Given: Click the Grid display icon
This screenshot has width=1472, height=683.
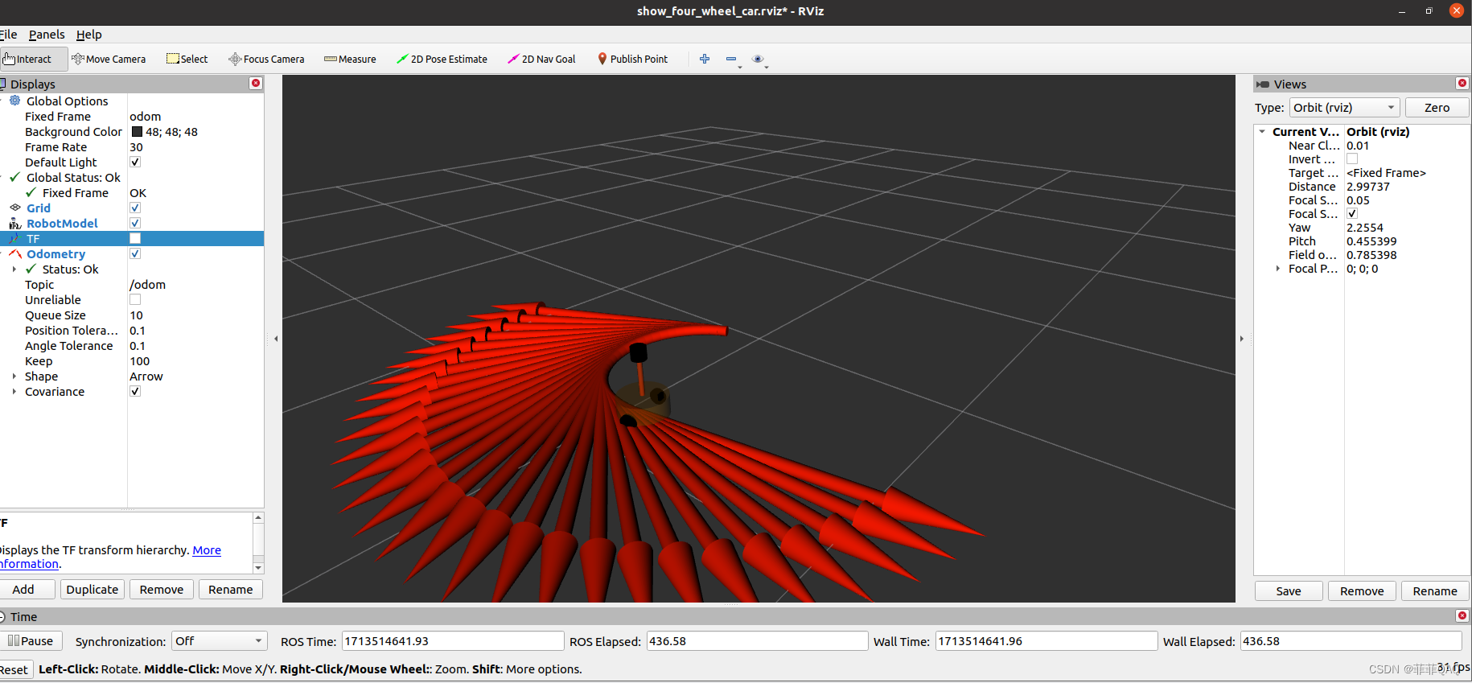Looking at the screenshot, I should (x=14, y=208).
